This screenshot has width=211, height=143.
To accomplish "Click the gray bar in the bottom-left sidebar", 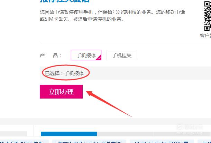I will coord(13,134).
